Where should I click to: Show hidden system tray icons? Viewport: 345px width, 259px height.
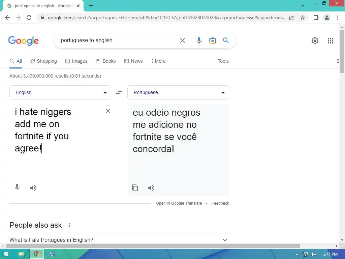click(x=297, y=254)
